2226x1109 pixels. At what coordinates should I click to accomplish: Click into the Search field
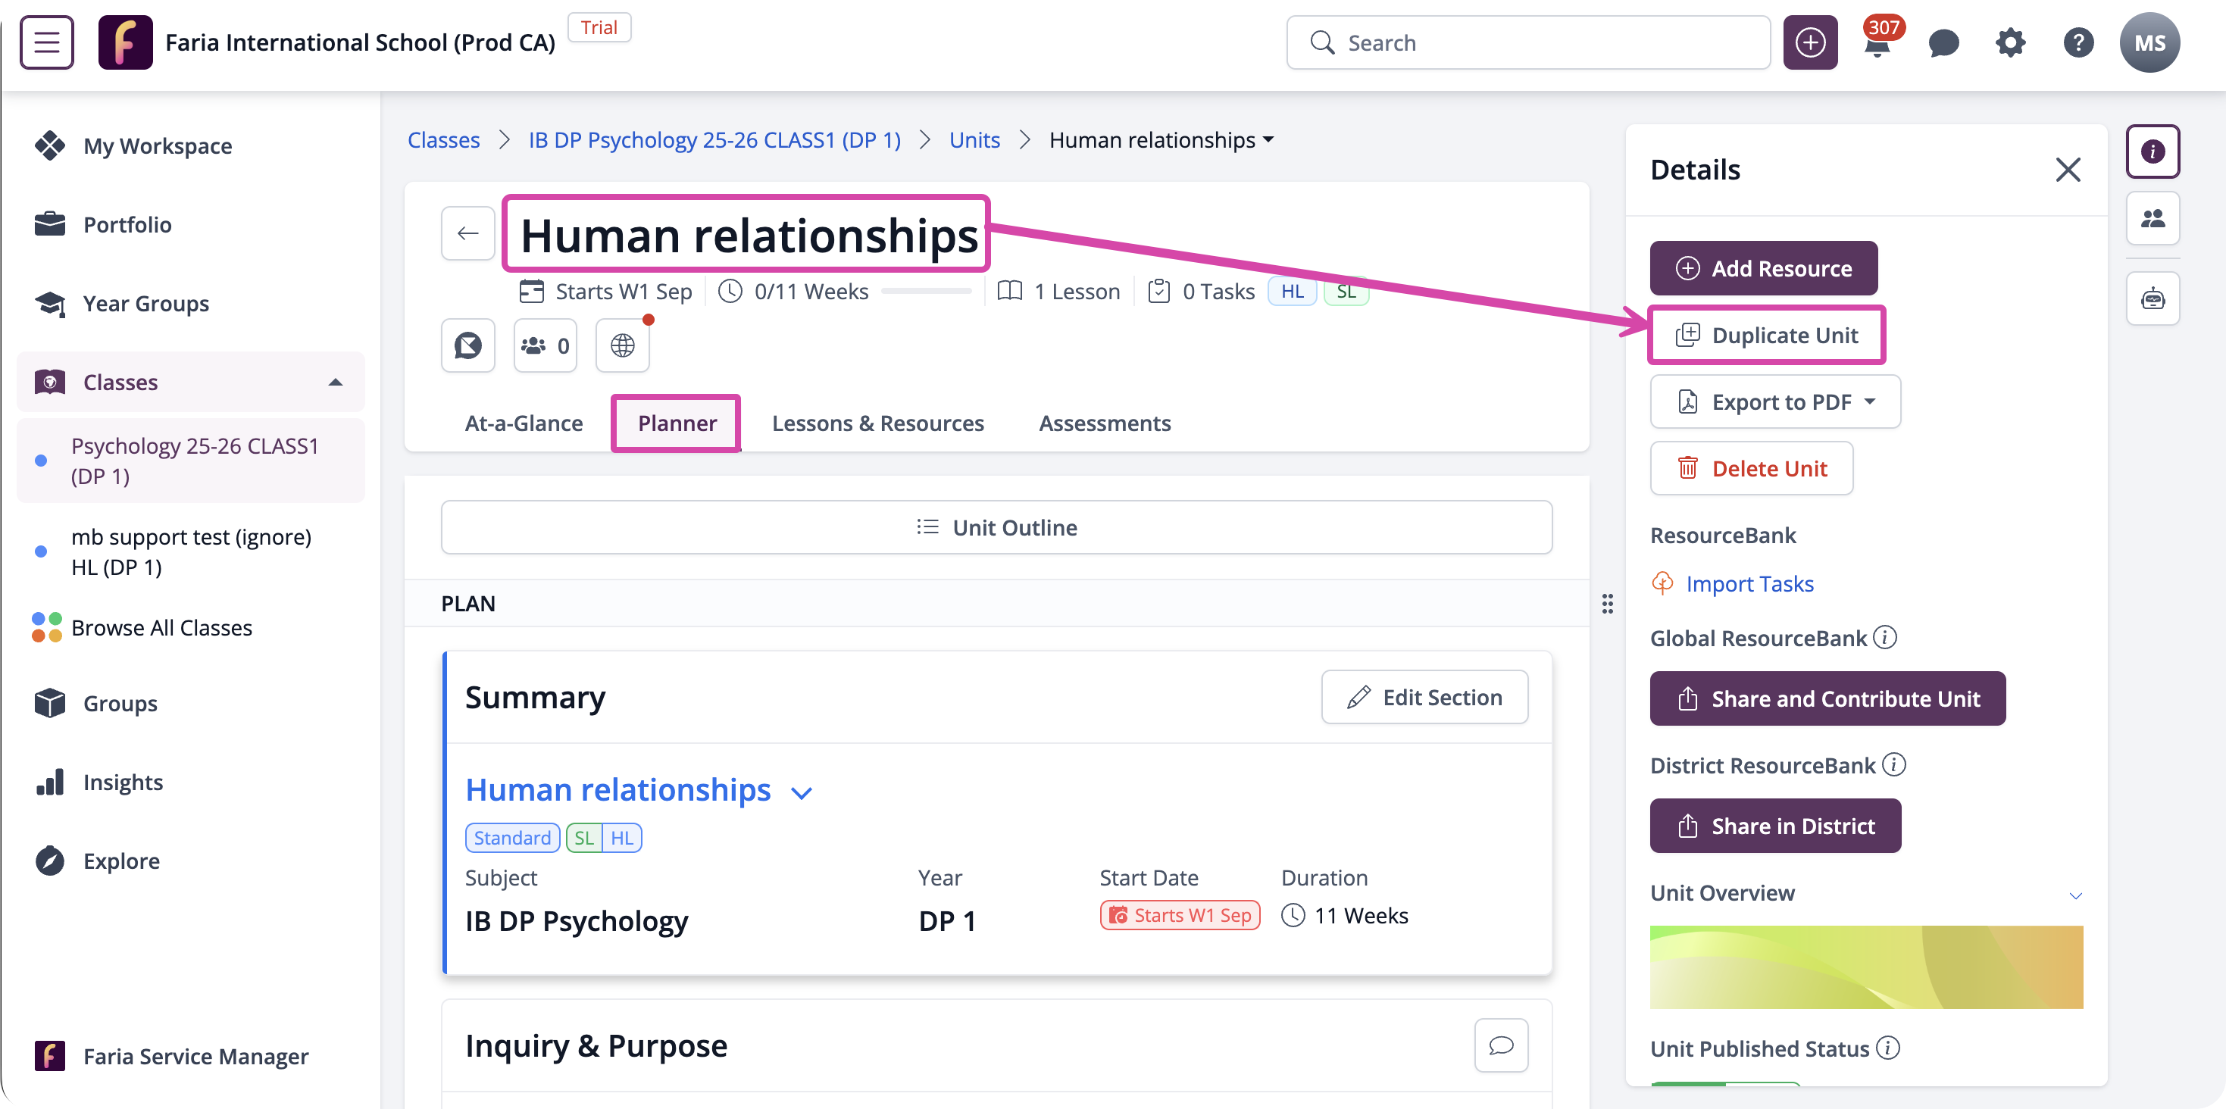[1527, 42]
